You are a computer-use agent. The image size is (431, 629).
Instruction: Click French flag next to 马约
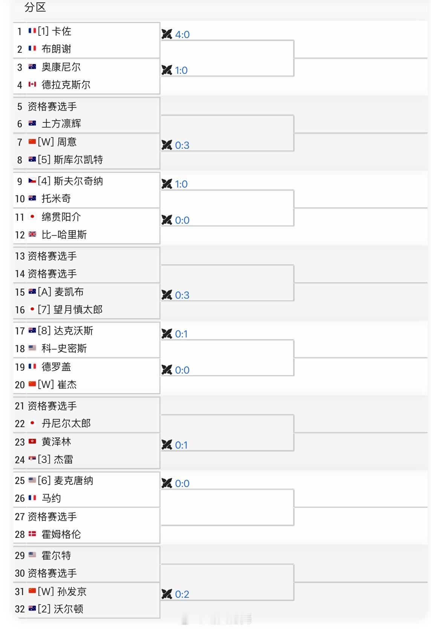point(32,498)
